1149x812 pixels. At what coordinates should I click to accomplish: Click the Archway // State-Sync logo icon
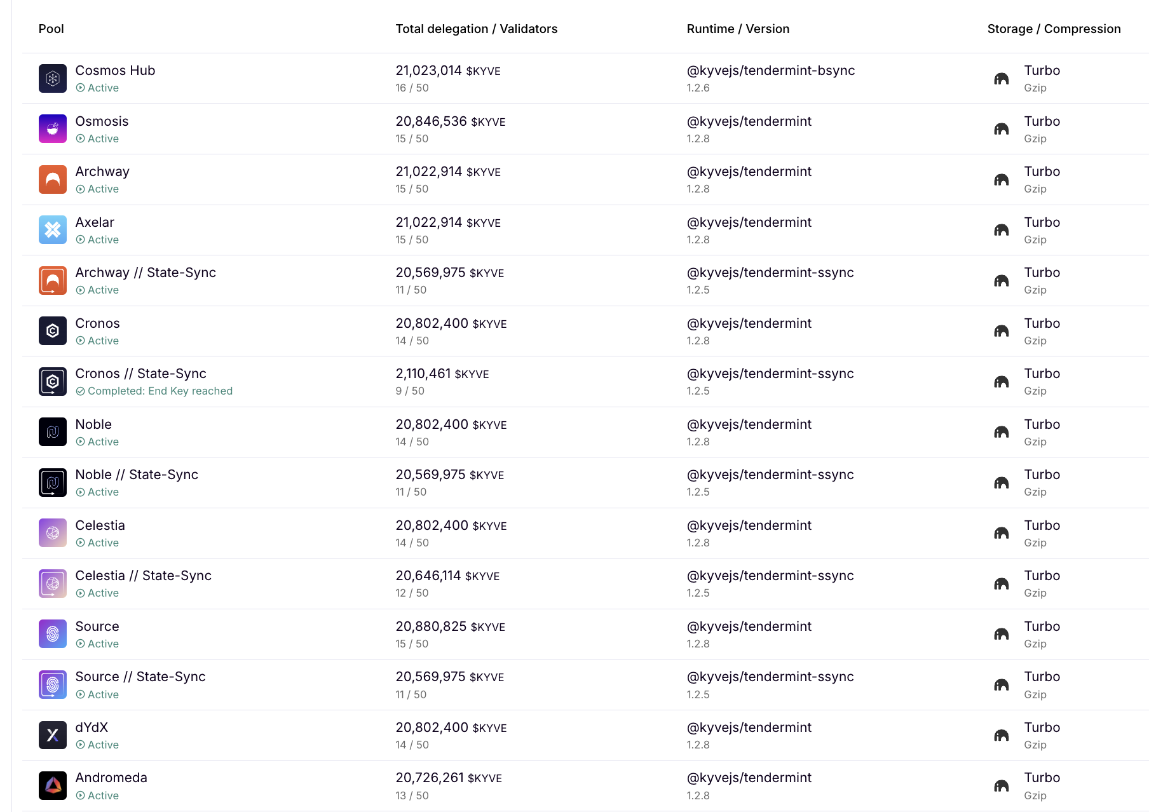(53, 281)
